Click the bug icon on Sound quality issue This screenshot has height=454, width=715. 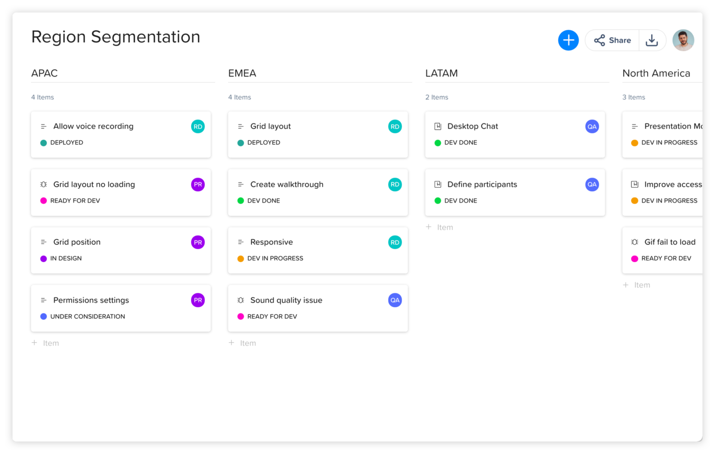[x=241, y=300]
